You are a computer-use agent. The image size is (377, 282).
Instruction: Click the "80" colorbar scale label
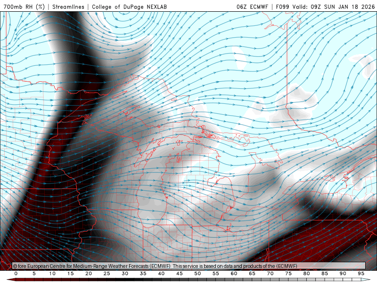pos(307,274)
